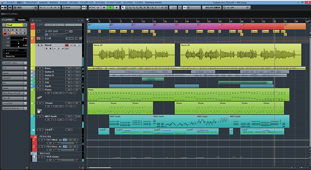Expand the トラックバージョン section

[15, 63]
